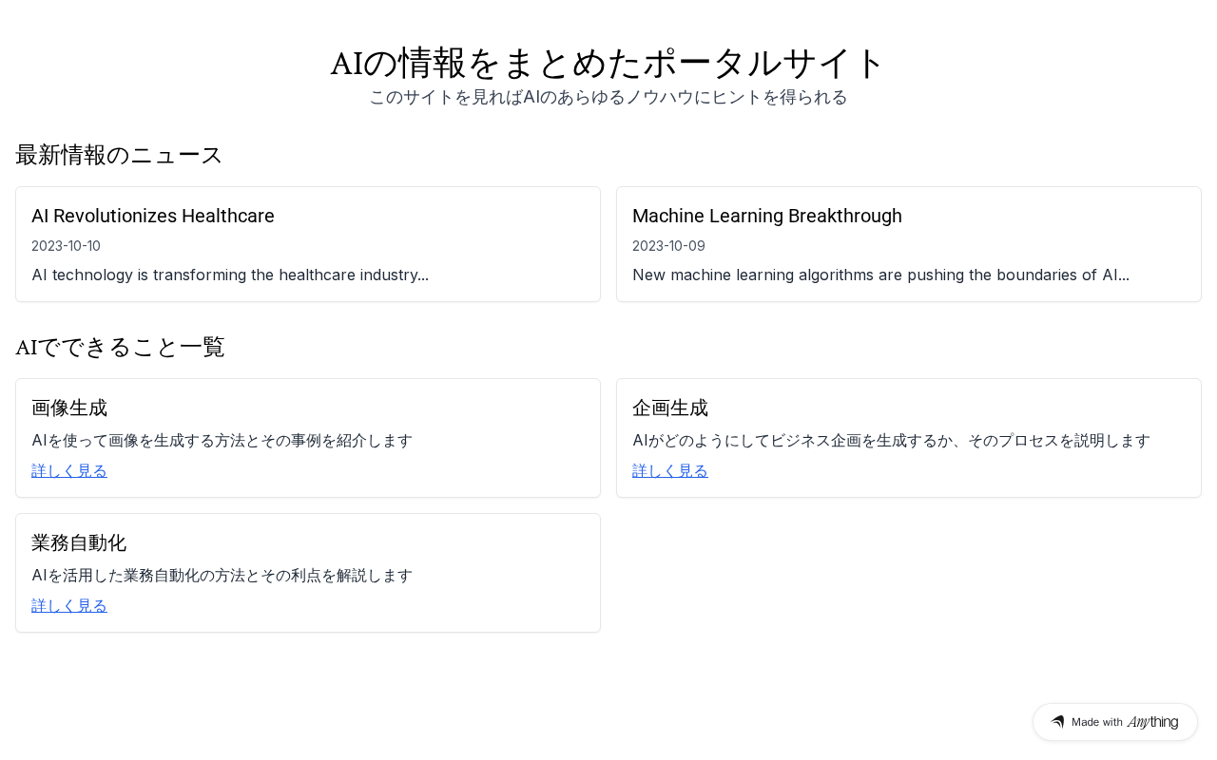
Task: Open the "Made with Anything" badge text
Action: 1124,722
